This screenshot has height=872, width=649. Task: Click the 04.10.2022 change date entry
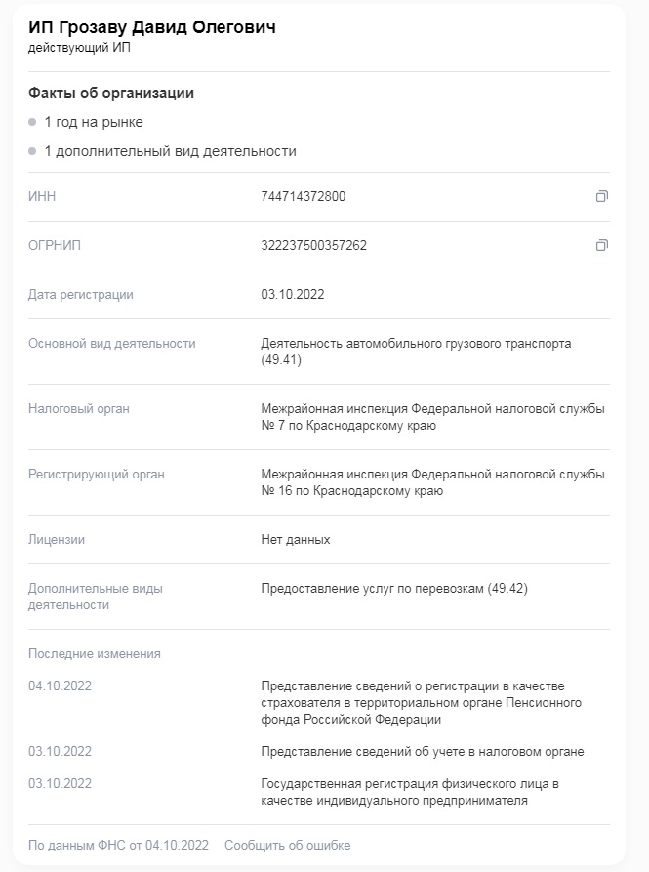click(x=60, y=685)
